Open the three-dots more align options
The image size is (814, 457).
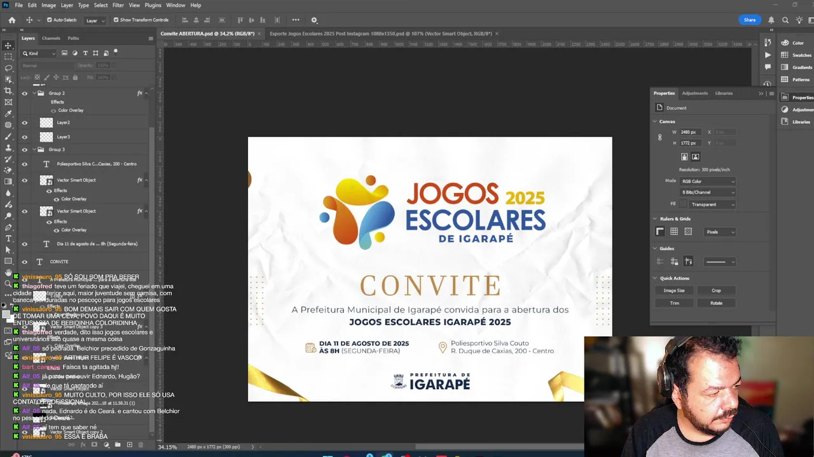click(x=296, y=20)
